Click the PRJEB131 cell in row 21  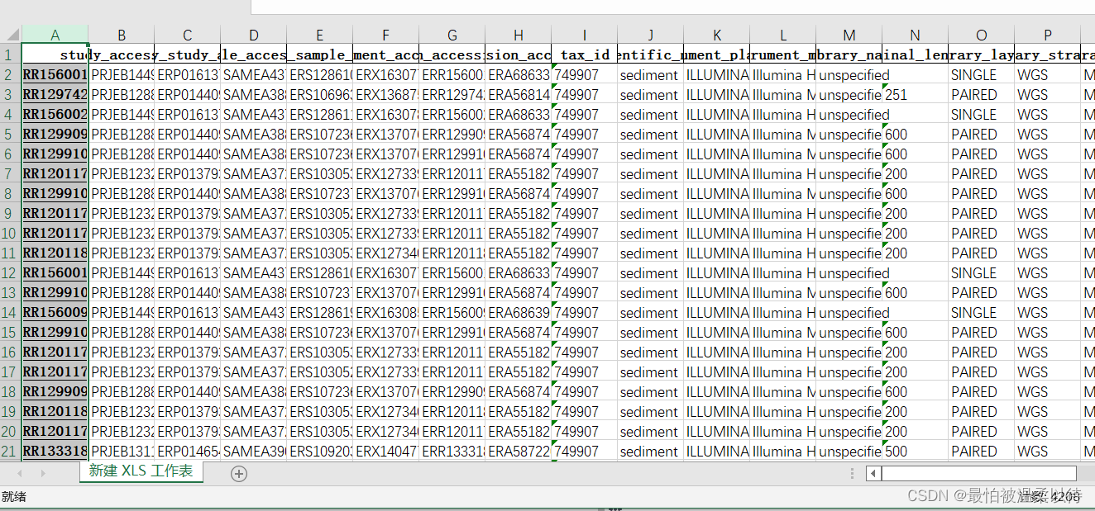pos(122,451)
